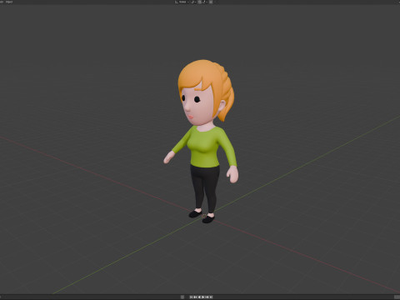This screenshot has height=300, width=400.
Task: Toggle snapping magnet icon in header
Action: (199, 2)
